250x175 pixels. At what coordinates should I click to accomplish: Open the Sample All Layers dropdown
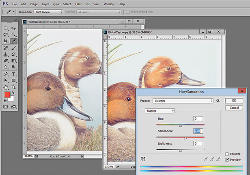(x=99, y=12)
